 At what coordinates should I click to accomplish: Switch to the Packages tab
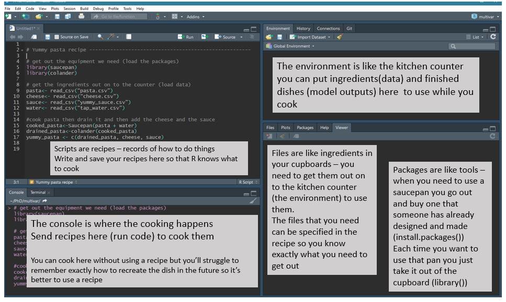pyautogui.click(x=305, y=127)
